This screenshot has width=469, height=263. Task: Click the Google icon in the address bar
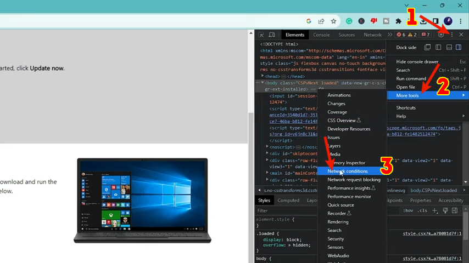tap(309, 21)
